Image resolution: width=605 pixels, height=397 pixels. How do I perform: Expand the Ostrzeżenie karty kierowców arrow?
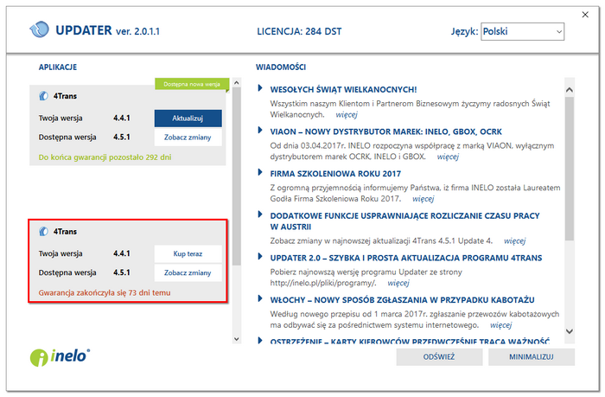point(260,341)
